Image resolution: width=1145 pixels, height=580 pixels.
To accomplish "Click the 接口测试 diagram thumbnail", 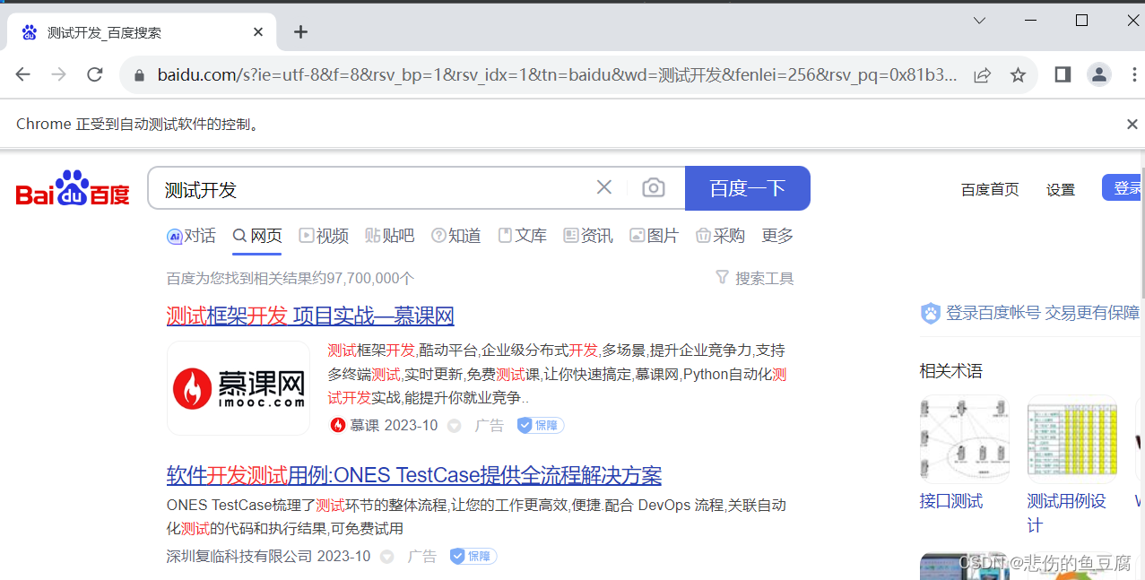I will click(x=965, y=439).
